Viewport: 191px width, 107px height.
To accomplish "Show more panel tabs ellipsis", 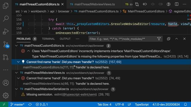I will (78, 39).
